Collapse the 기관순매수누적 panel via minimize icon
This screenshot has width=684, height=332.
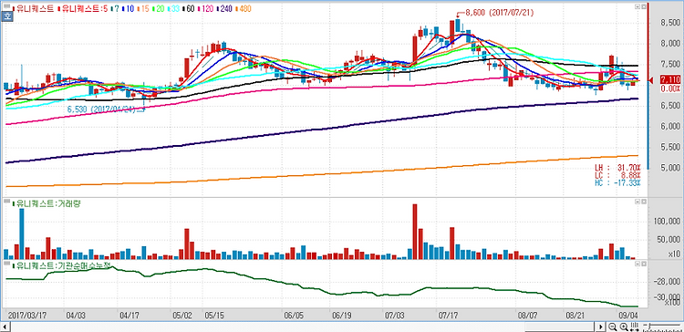click(637, 265)
